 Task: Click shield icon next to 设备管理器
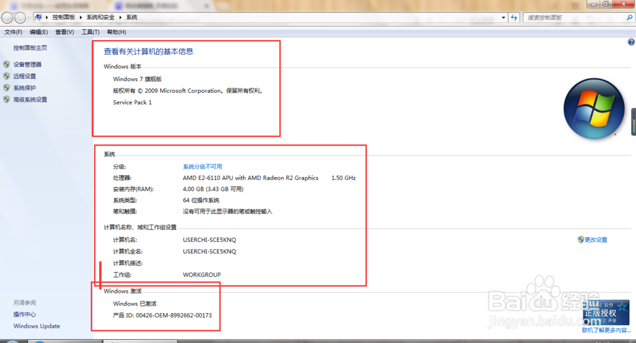pyautogui.click(x=6, y=64)
